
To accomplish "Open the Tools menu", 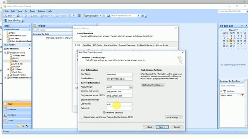I will click(33, 11).
